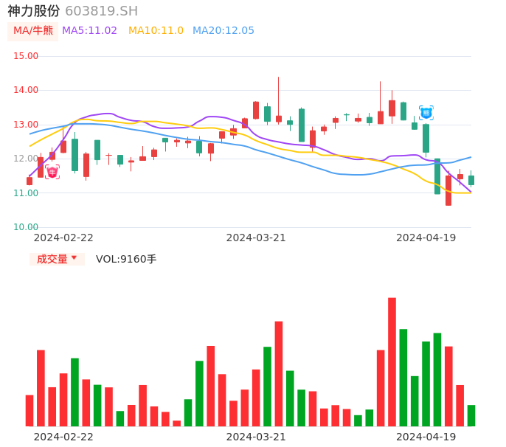Select the MA/牛熊 indicator tab

coord(33,31)
